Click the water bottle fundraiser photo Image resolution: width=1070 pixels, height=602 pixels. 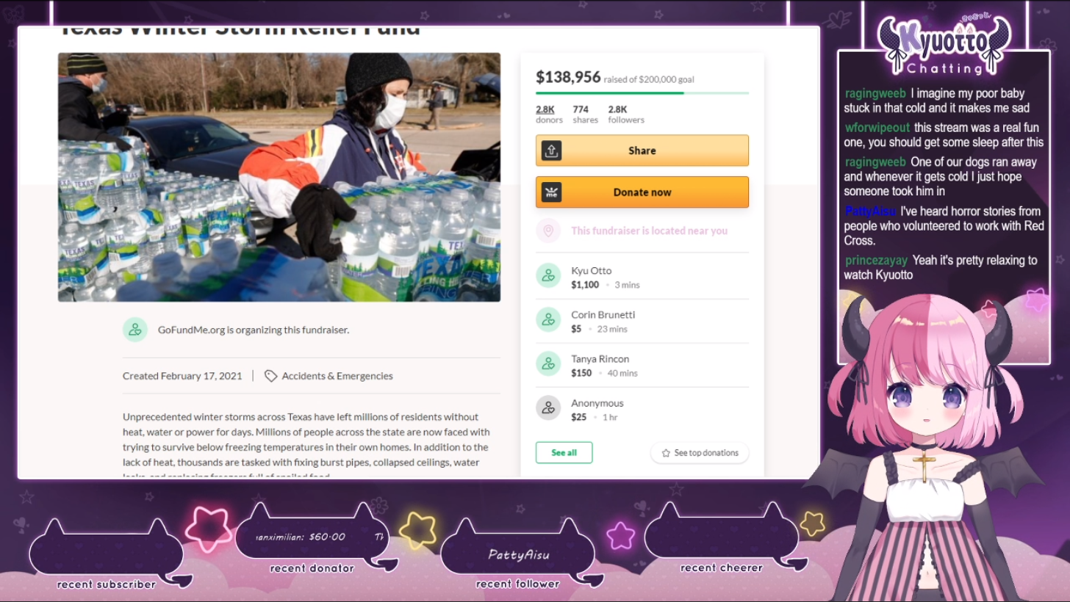click(279, 177)
